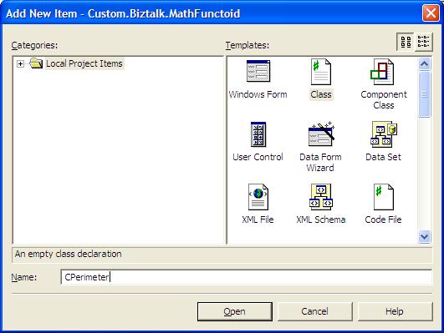Click the 'XML Schema' label text

[x=321, y=219]
